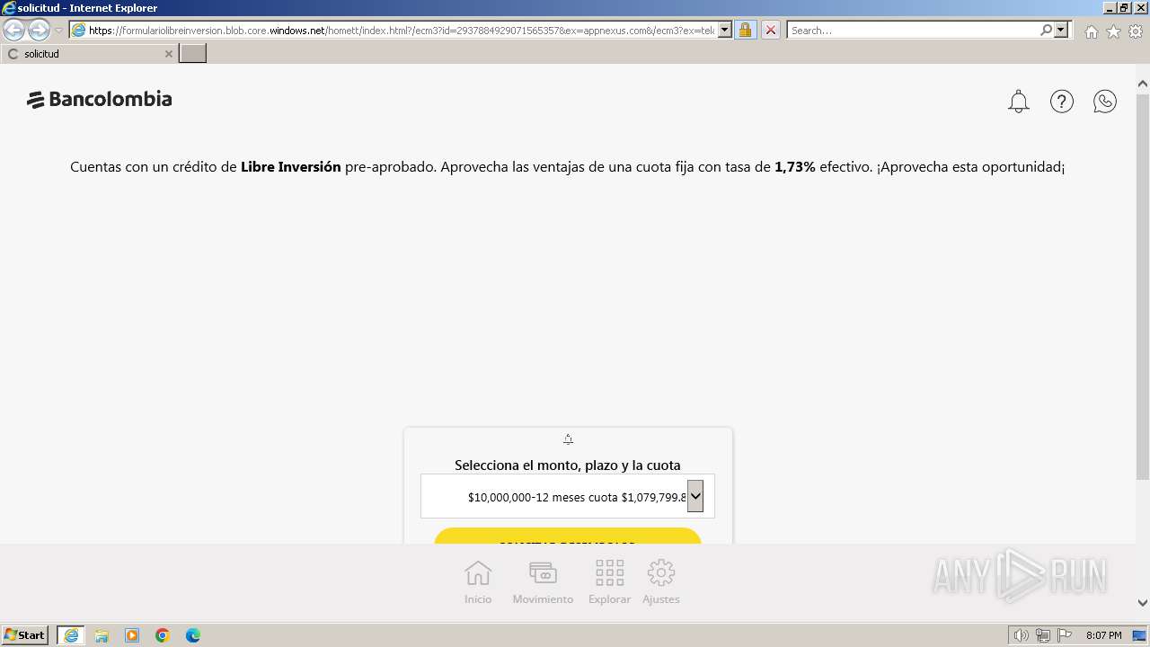Viewport: 1150px width, 647px height.
Task: Click the volume speaker tray icon
Action: [1022, 635]
